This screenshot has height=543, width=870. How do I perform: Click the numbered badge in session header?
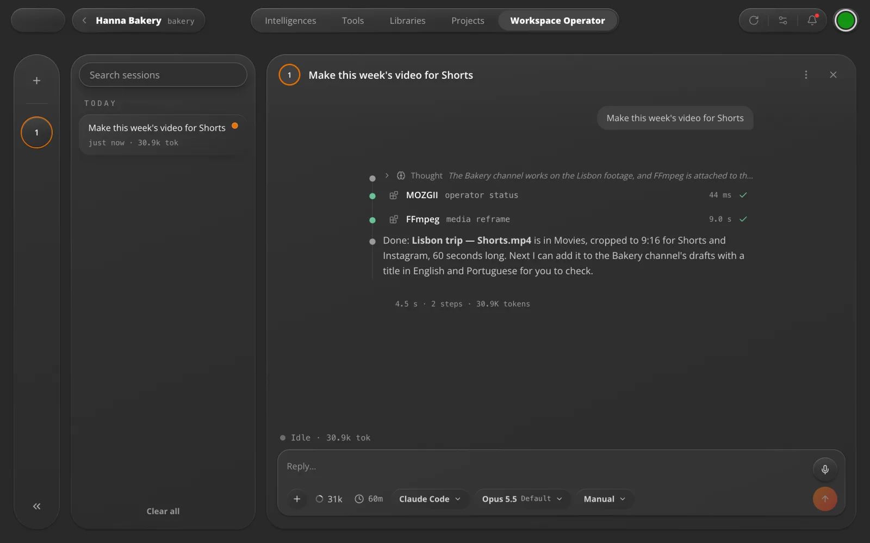pyautogui.click(x=289, y=75)
